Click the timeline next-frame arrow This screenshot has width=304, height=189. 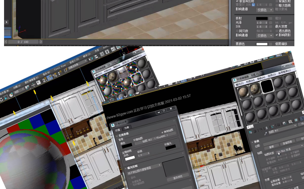(x=41, y=42)
